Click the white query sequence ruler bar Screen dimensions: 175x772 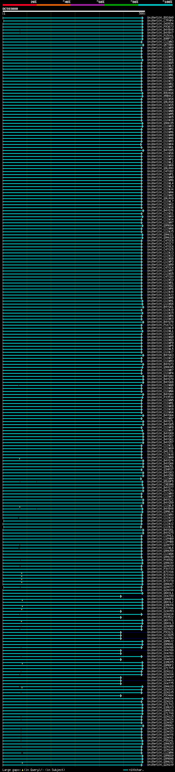tap(74, 11)
